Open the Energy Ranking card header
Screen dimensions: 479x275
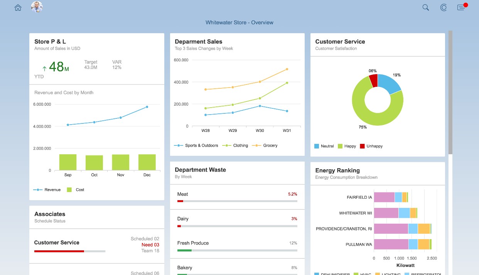coord(377,174)
